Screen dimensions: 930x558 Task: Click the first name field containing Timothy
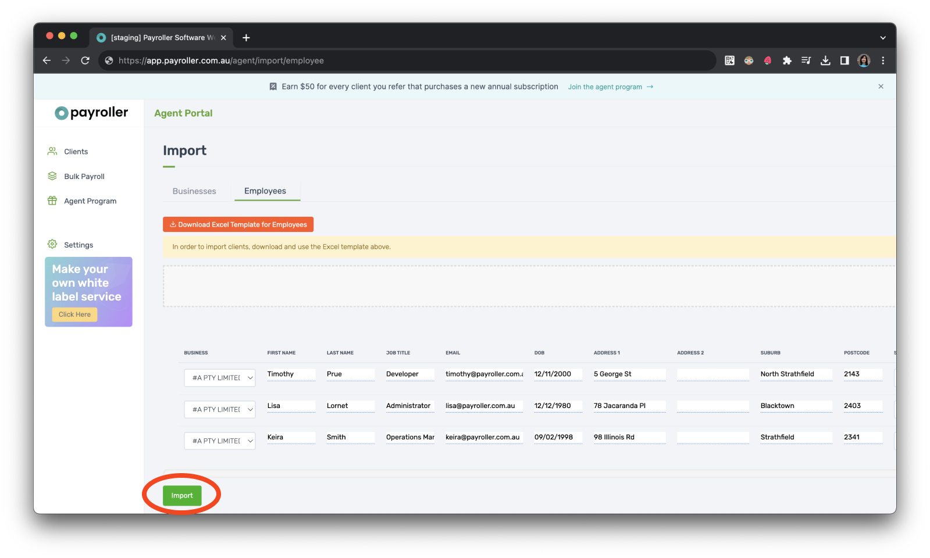[x=291, y=374]
